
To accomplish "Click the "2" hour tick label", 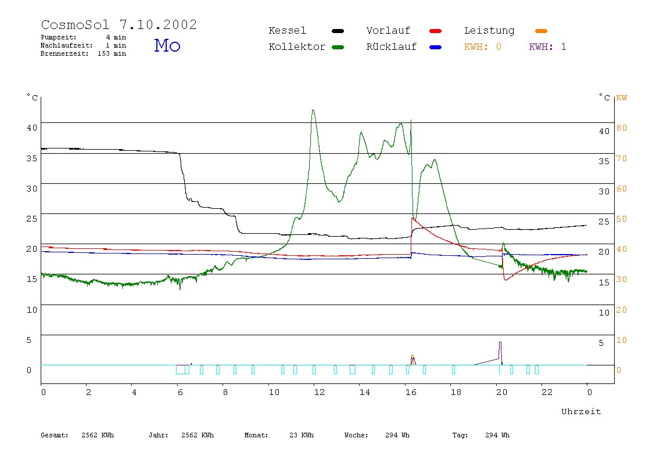I will pyautogui.click(x=88, y=393).
